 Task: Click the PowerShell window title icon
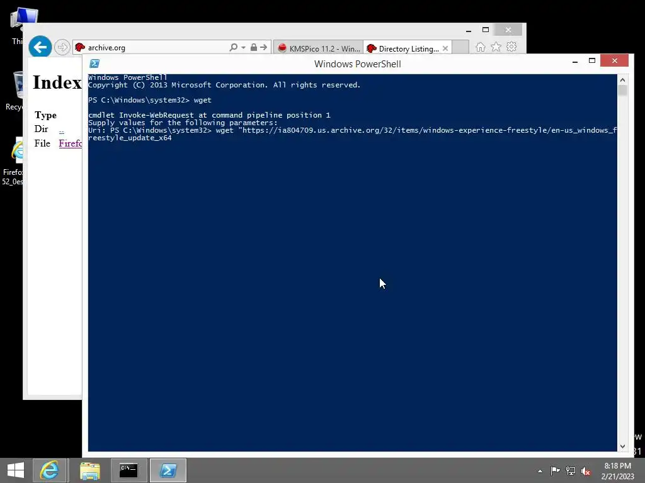pos(94,64)
